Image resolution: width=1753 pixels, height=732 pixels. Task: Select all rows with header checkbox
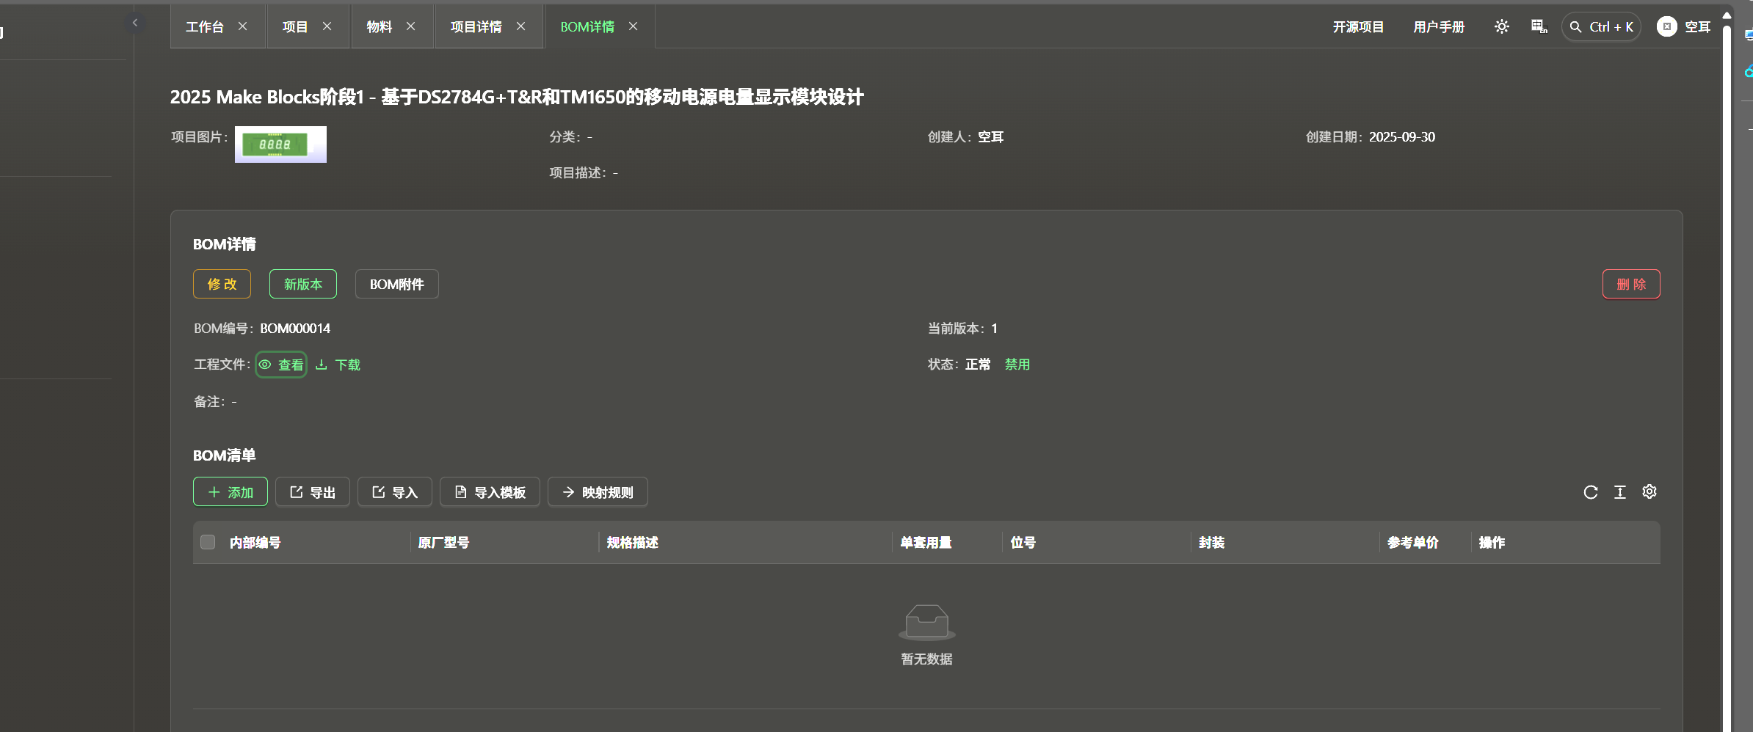[208, 542]
